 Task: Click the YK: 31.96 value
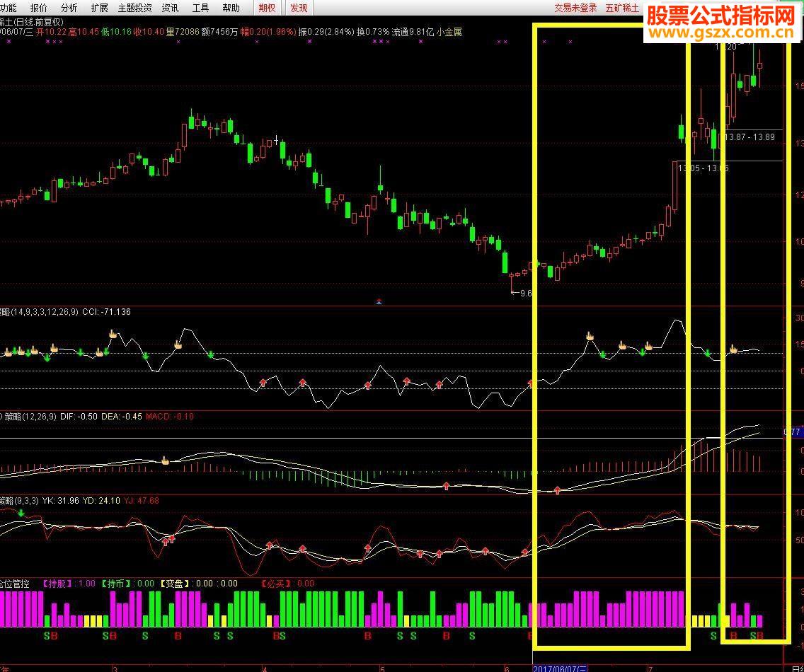(60, 500)
